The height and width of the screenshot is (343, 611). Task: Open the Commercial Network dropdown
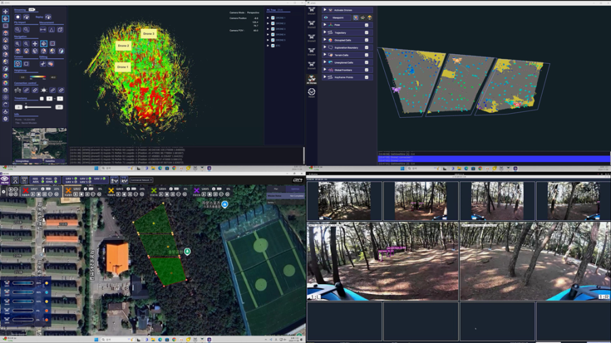click(141, 180)
